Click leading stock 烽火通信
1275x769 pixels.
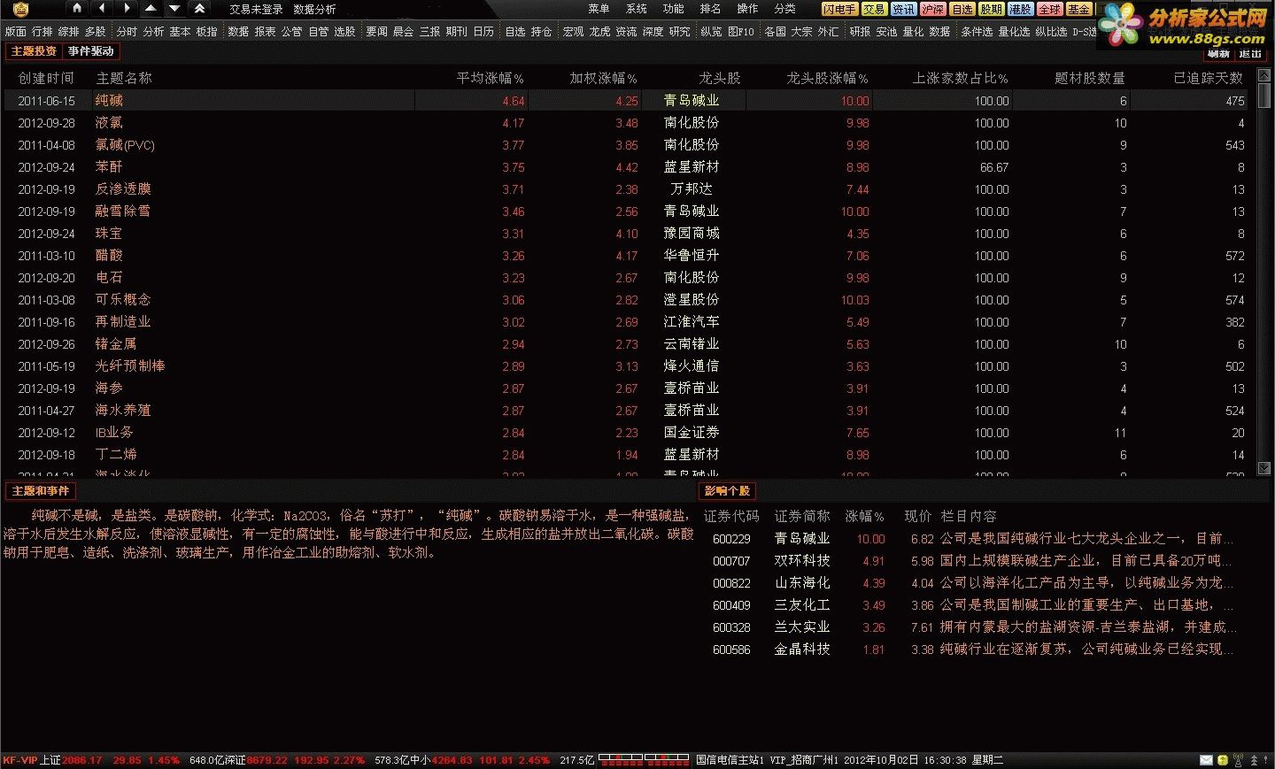point(692,366)
